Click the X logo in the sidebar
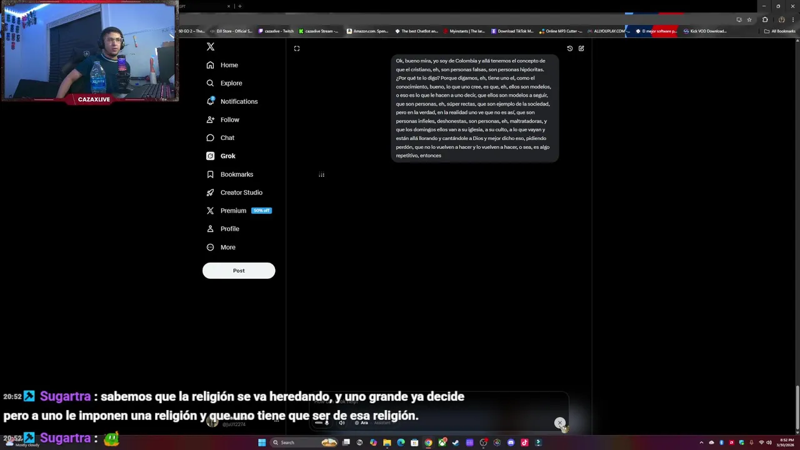Image resolution: width=800 pixels, height=450 pixels. coord(211,47)
